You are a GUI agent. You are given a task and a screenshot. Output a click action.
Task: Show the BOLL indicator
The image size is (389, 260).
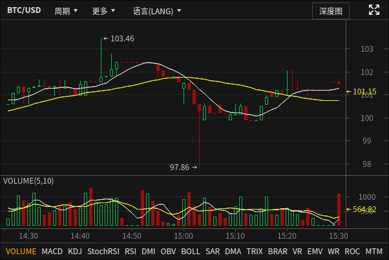191,252
